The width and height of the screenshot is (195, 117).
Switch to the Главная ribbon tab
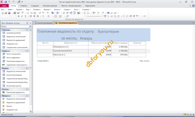[23, 6]
